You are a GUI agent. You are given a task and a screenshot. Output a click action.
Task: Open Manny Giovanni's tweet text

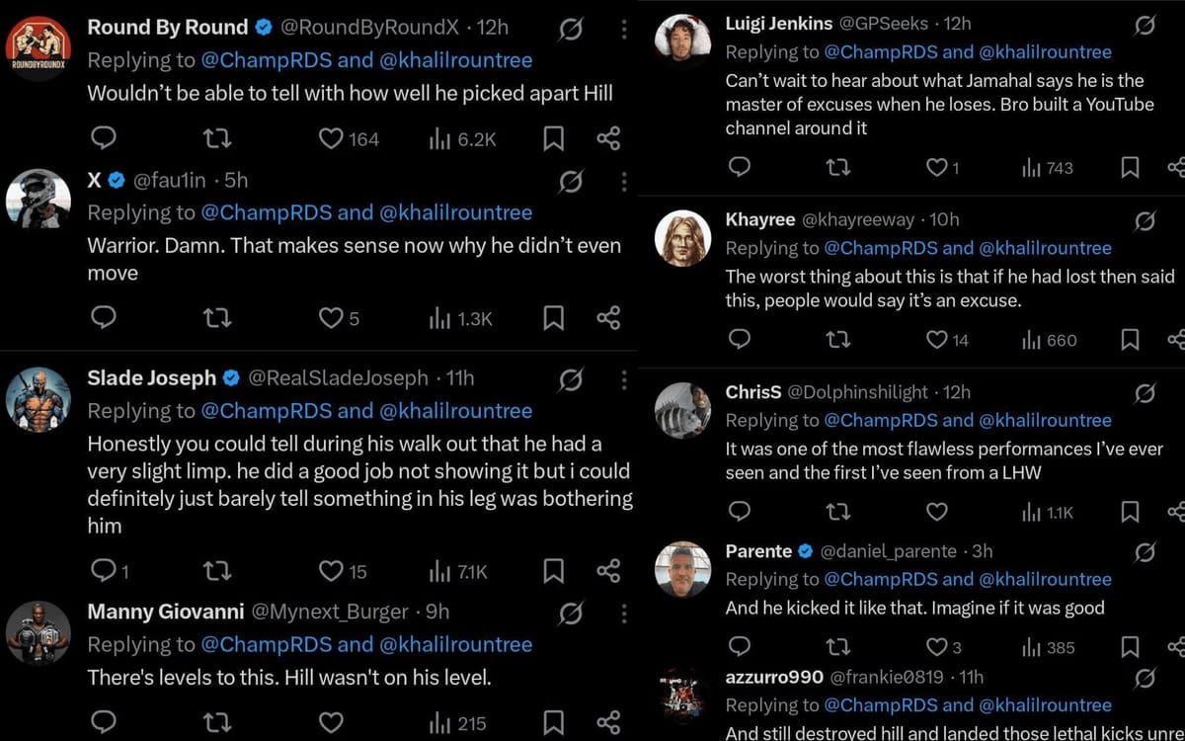[289, 678]
